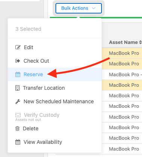This screenshot has height=157, width=142.
Task: Select Edit from the bulk menu
Action: pos(55,47)
